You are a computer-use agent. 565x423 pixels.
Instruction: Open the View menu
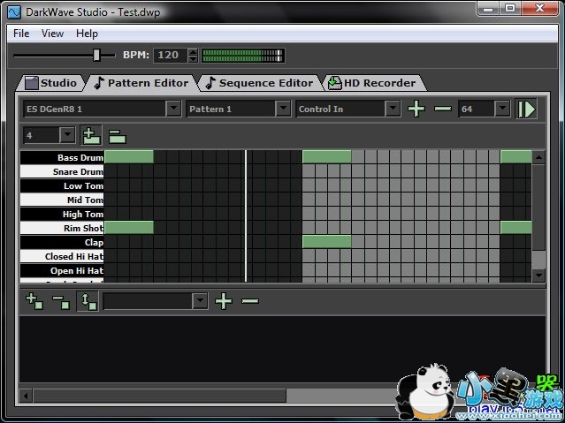point(52,34)
